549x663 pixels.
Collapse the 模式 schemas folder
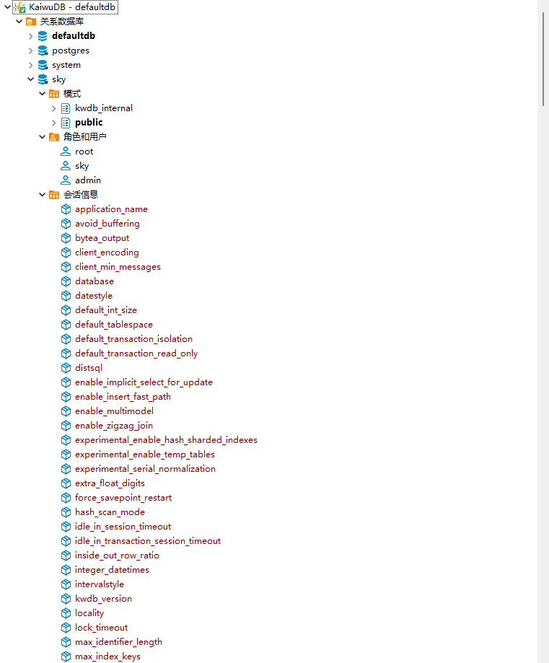43,94
